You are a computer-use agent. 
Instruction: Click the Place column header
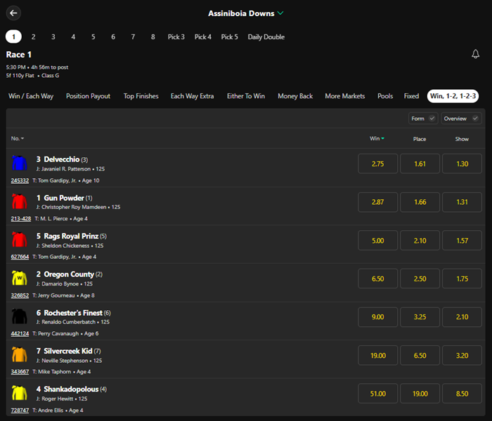pyautogui.click(x=420, y=139)
